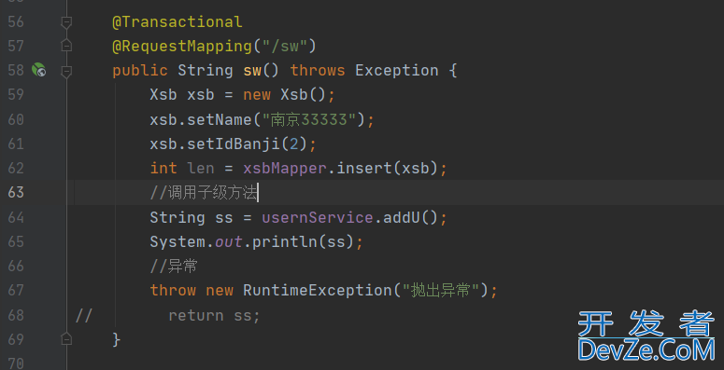Collapse the @Transactional annotation fold marker
The width and height of the screenshot is (724, 370).
point(66,21)
